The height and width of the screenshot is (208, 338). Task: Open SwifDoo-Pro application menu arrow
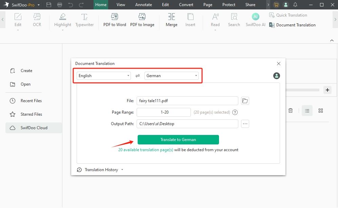click(x=39, y=5)
